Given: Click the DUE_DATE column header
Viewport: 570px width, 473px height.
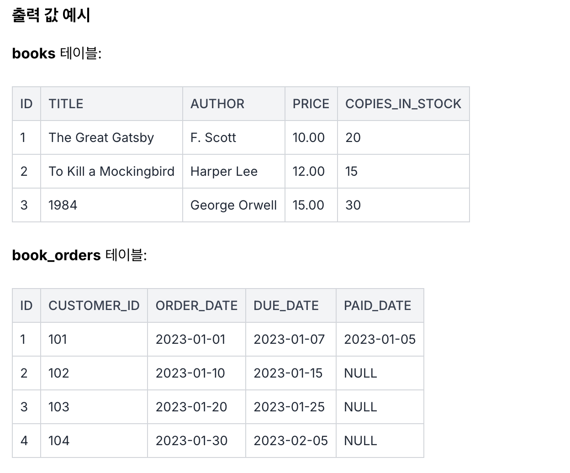Looking at the screenshot, I should [286, 305].
